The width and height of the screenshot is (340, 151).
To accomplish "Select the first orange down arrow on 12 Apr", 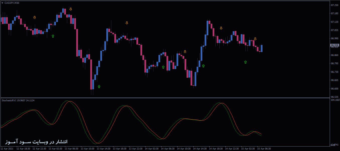I will (34, 17).
